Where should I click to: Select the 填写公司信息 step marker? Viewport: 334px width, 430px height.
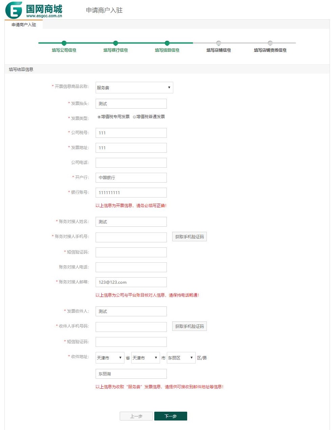coord(64,43)
